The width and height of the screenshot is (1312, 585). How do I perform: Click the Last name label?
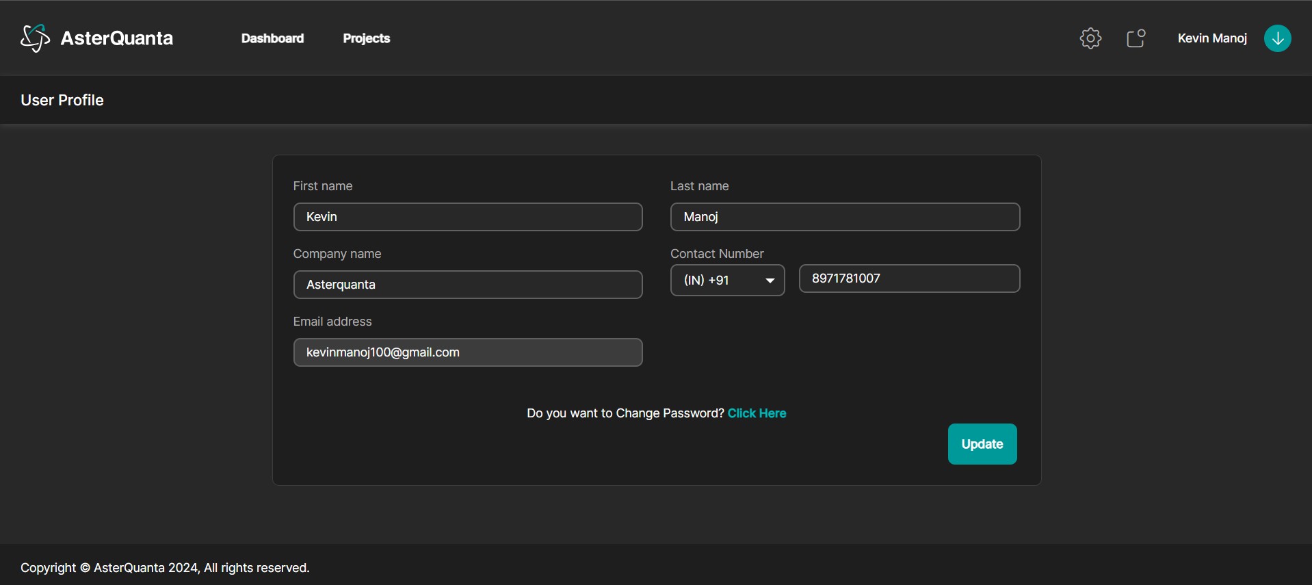(x=699, y=186)
